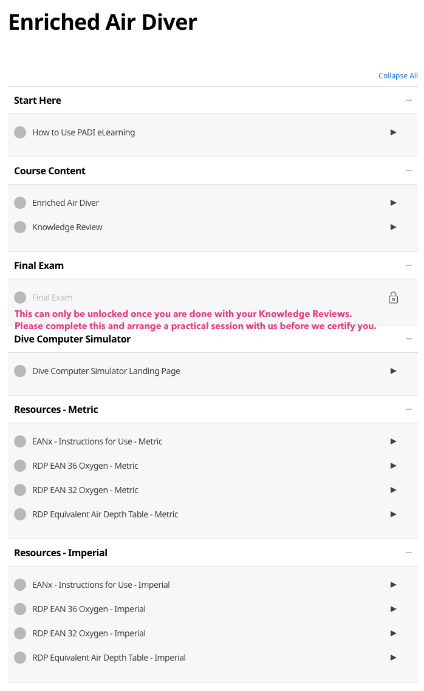Screen dimensions: 424x691
Task: Click play arrow for EANx Instructions for Use - Imperial
Action: point(393,585)
